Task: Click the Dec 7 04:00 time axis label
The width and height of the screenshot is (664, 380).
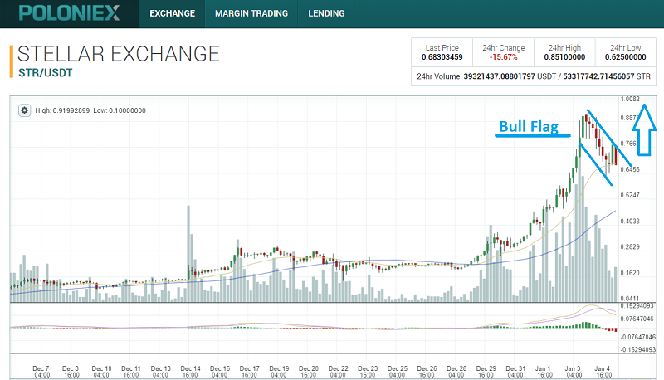Action: (x=41, y=372)
